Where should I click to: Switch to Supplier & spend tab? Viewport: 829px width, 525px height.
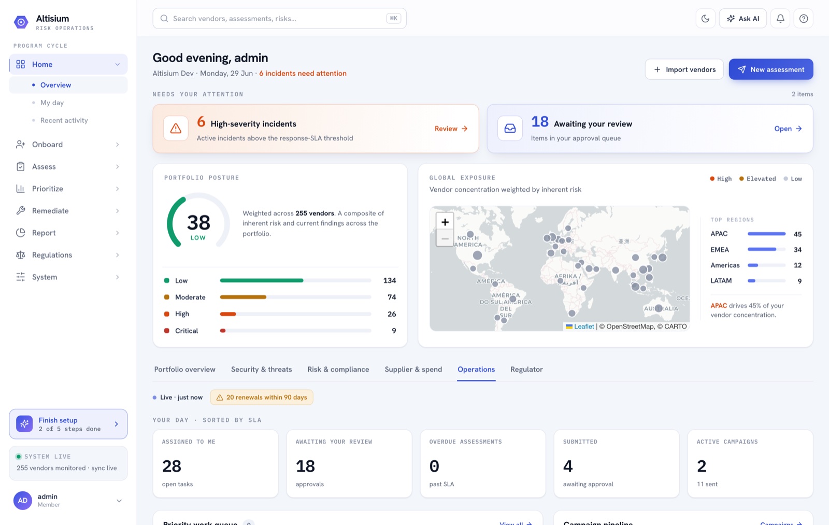pos(413,370)
